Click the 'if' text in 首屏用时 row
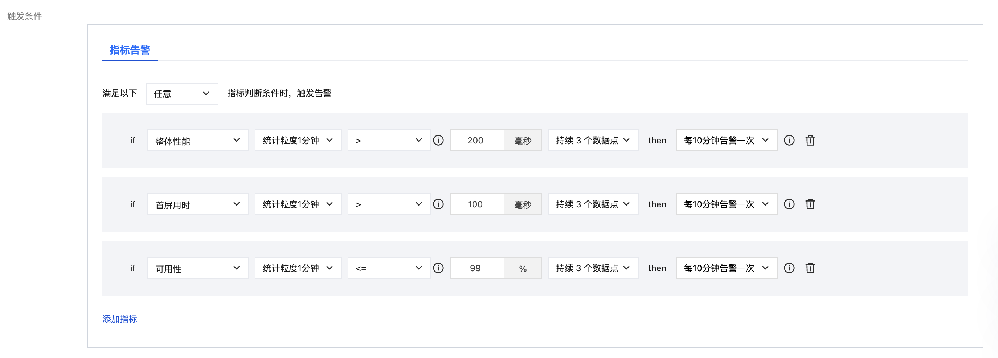The height and width of the screenshot is (358, 998). 132,204
